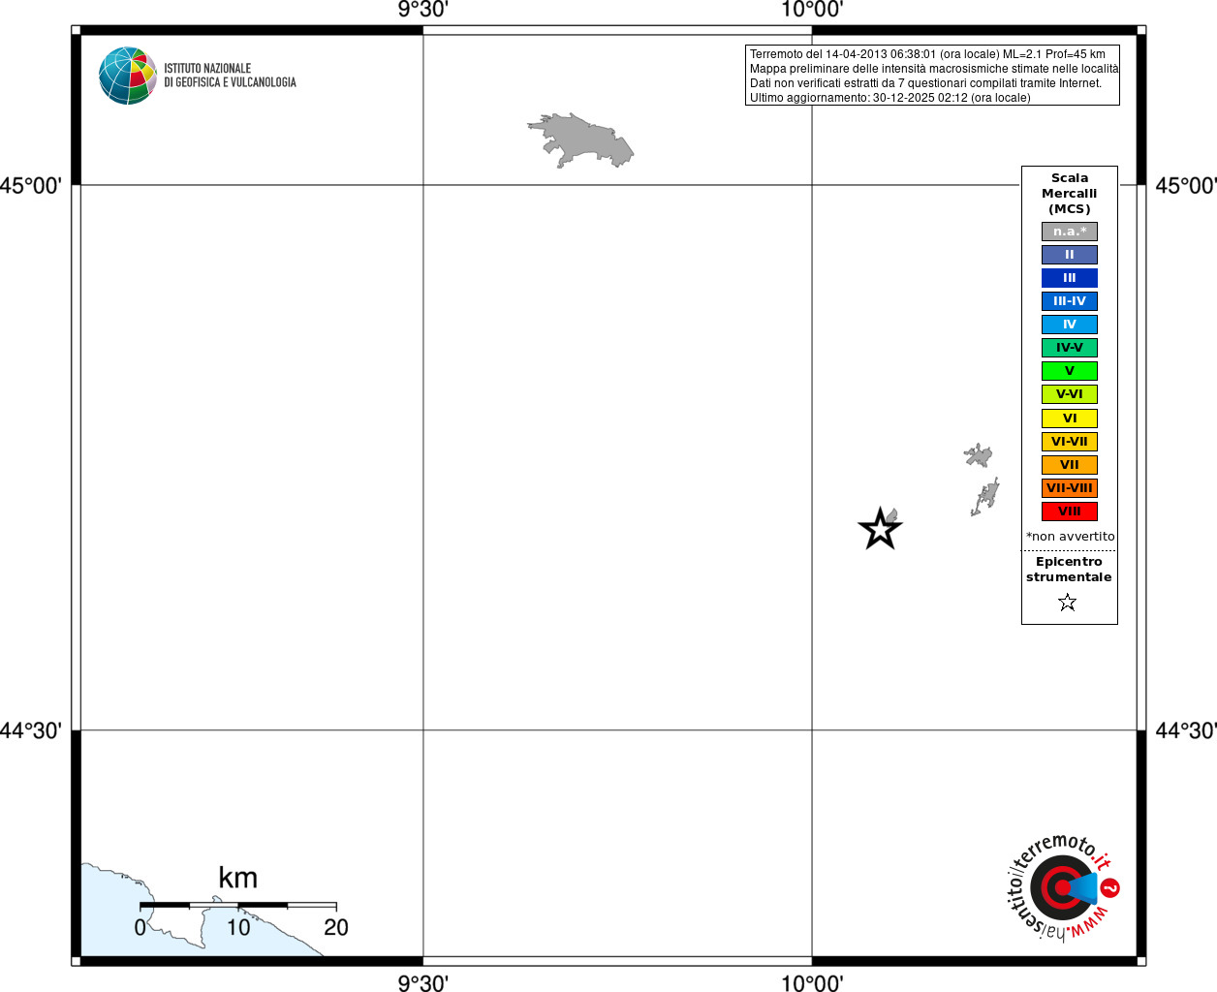Click the 'Mappa preliminare delle intensità' line
Viewport: 1217px width, 992px height.
[x=934, y=69]
